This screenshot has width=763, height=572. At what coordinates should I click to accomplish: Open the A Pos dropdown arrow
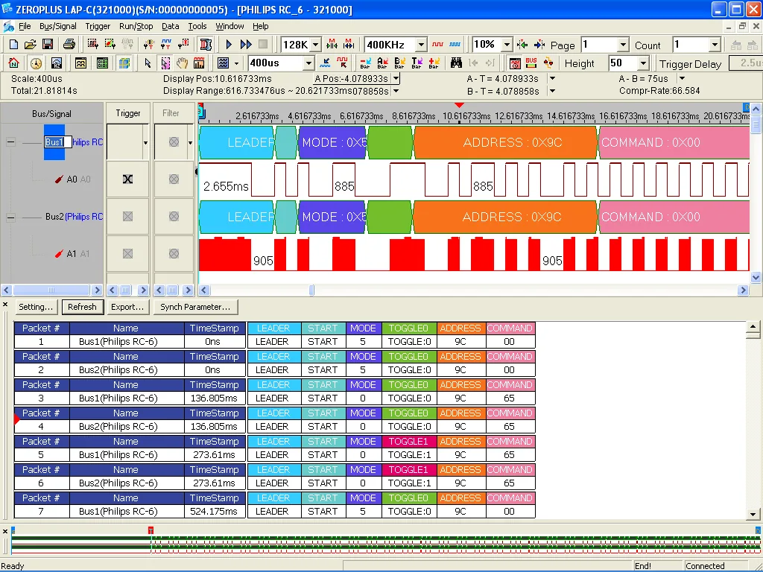[396, 78]
